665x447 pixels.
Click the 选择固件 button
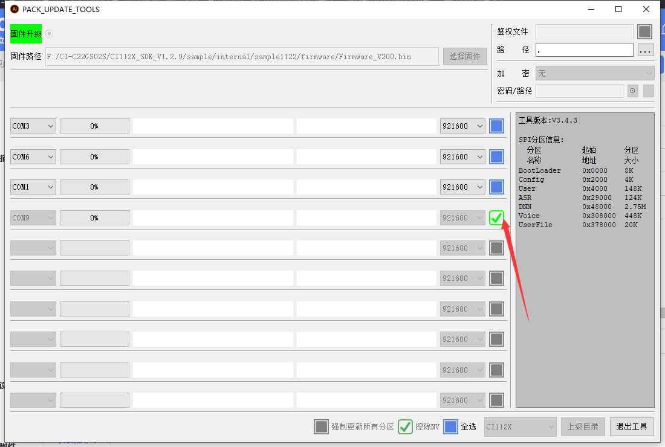coord(465,56)
